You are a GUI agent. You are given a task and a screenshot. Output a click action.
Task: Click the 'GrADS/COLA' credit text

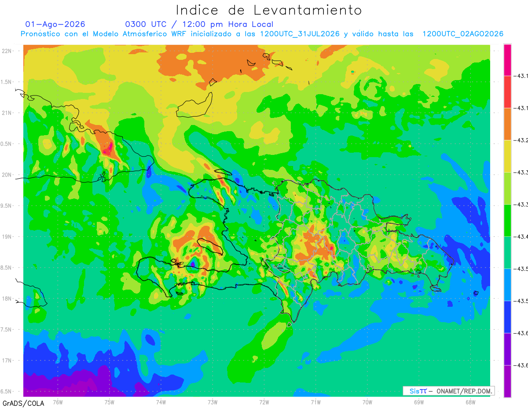[23, 403]
